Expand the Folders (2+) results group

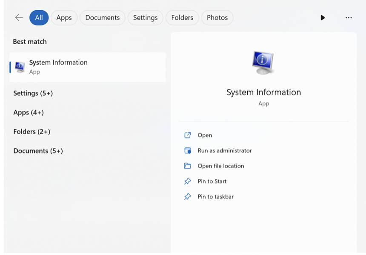[x=32, y=132]
